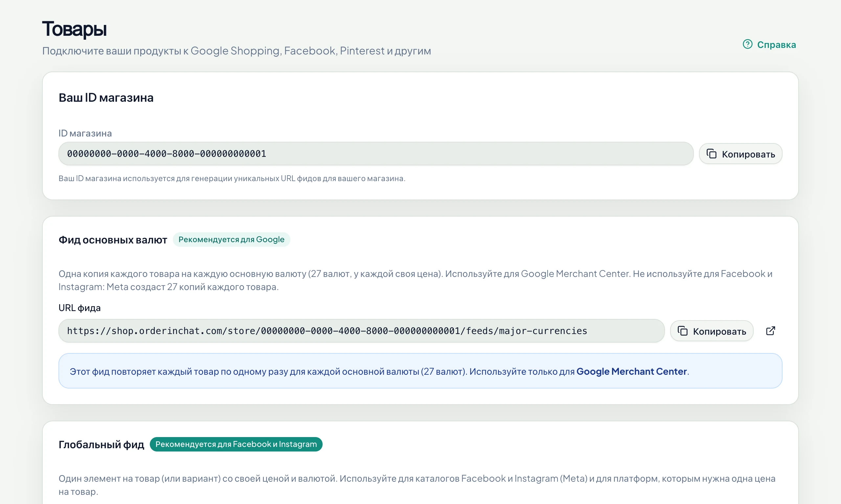This screenshot has width=841, height=504.
Task: Click the Глобальный фид heading
Action: (101, 445)
